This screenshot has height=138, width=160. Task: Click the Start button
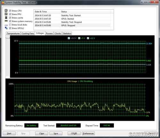[9, 134]
